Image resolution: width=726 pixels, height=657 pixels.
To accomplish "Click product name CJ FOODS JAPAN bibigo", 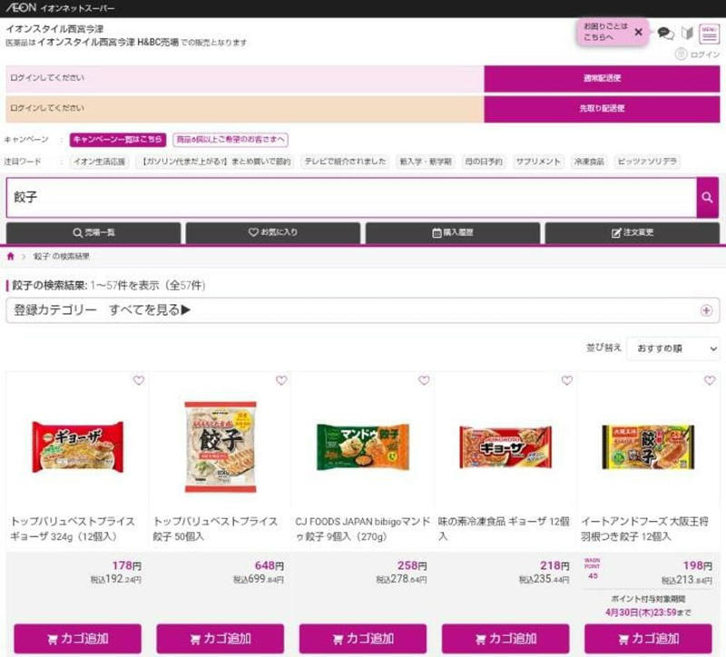I will pos(363,529).
